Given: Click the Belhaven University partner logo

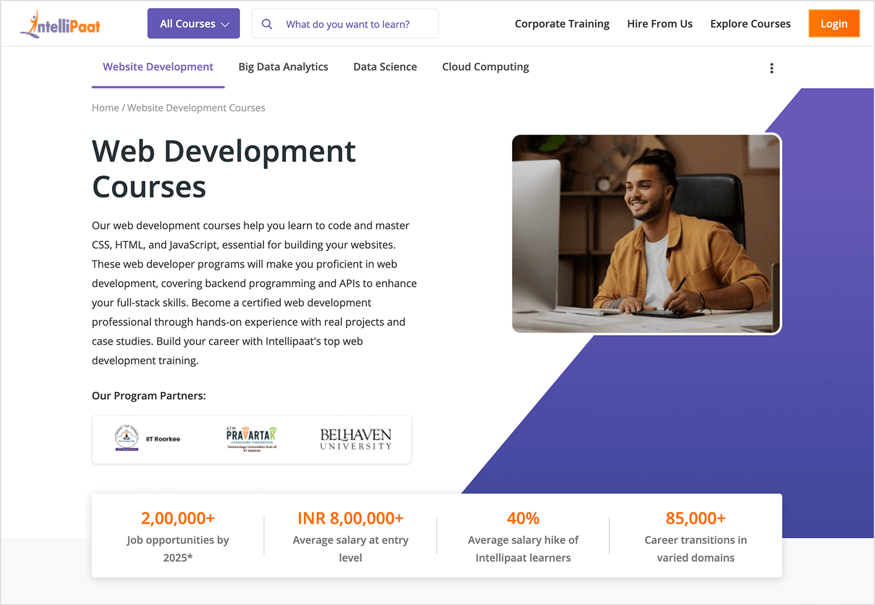Looking at the screenshot, I should (x=355, y=439).
